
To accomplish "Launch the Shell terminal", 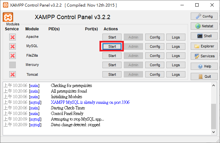I will tap(204, 36).
